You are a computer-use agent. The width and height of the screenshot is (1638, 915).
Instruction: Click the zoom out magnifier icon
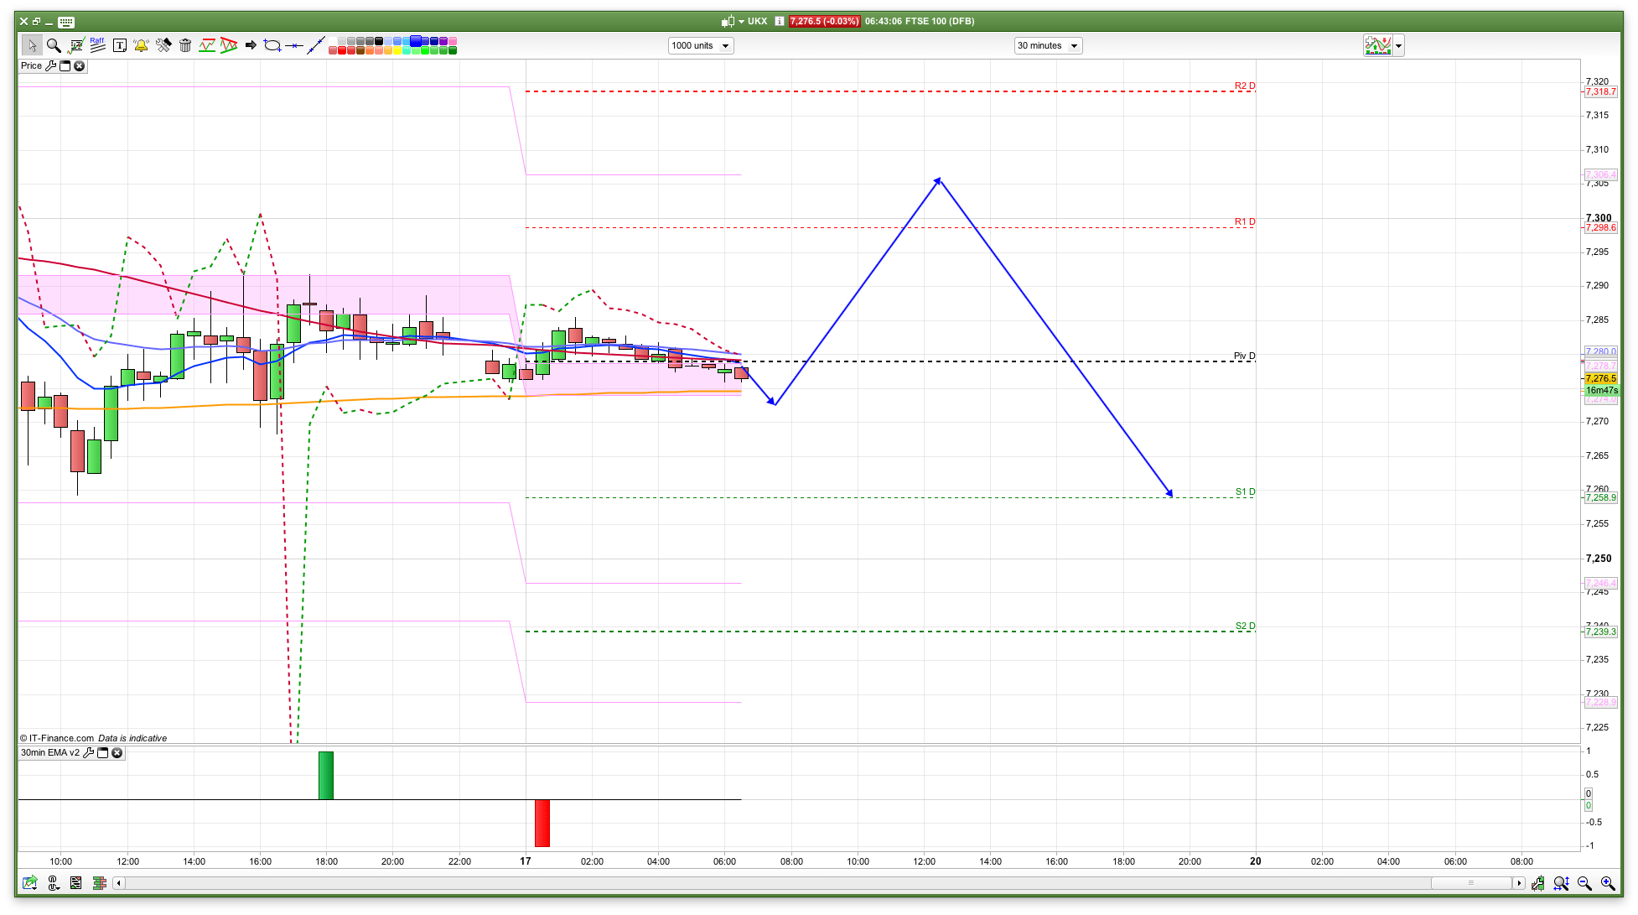coord(1584,883)
